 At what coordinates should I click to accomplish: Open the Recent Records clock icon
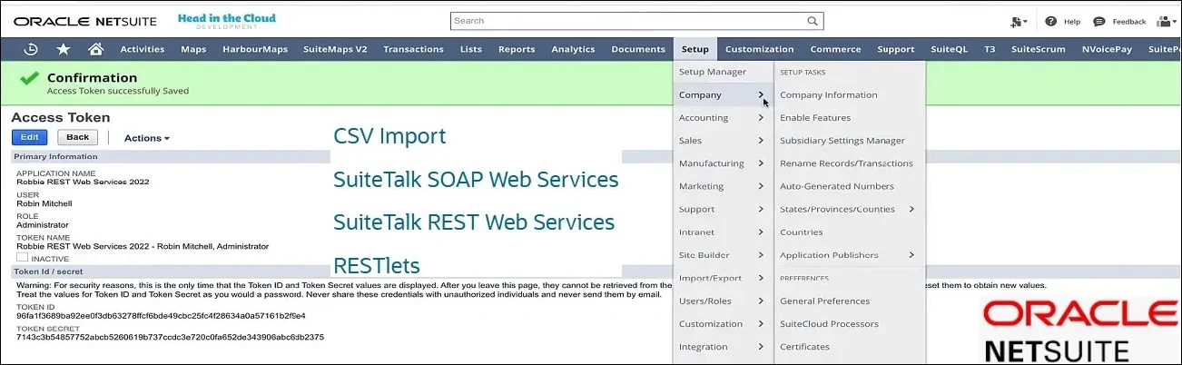pyautogui.click(x=31, y=49)
